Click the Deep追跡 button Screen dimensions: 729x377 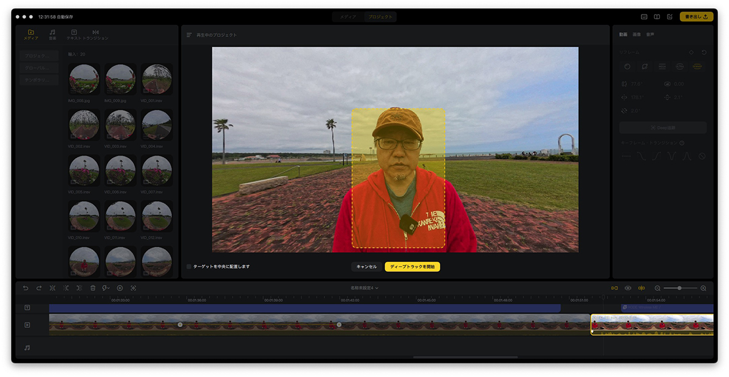pyautogui.click(x=663, y=128)
